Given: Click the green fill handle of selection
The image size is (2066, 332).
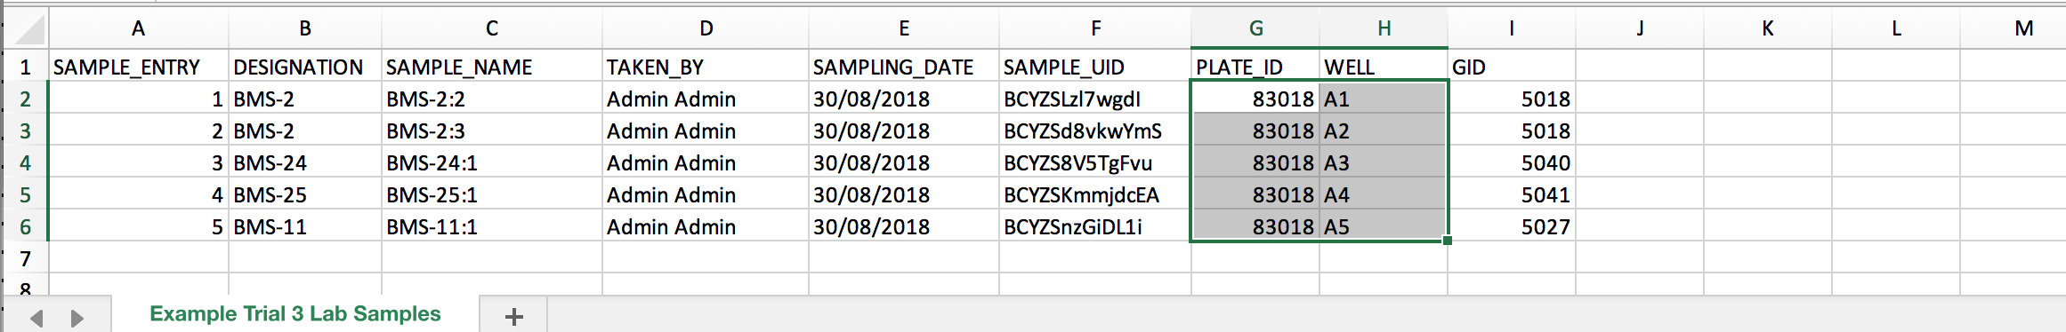Looking at the screenshot, I should click(1448, 241).
